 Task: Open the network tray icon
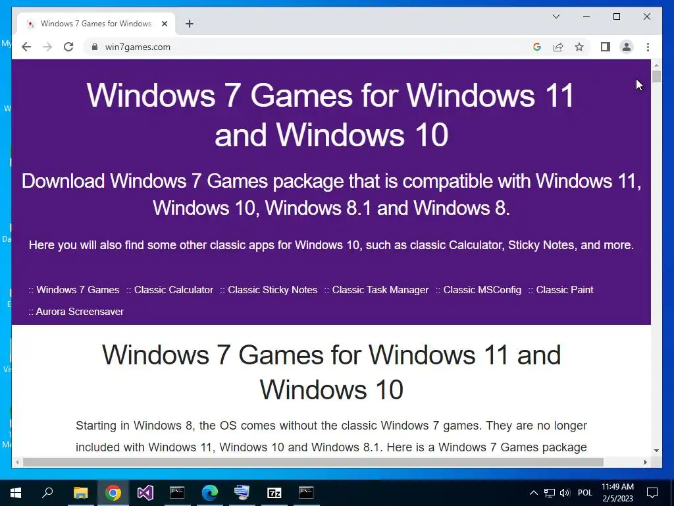[x=550, y=493]
